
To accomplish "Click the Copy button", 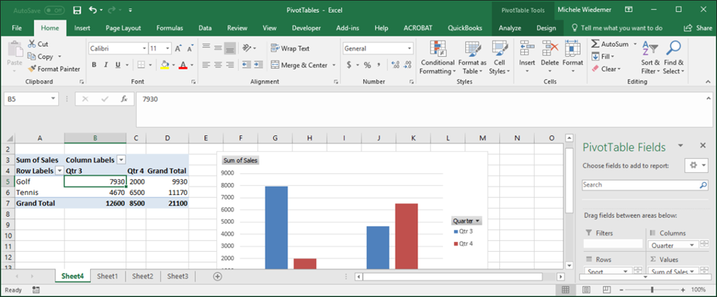I will [41, 57].
